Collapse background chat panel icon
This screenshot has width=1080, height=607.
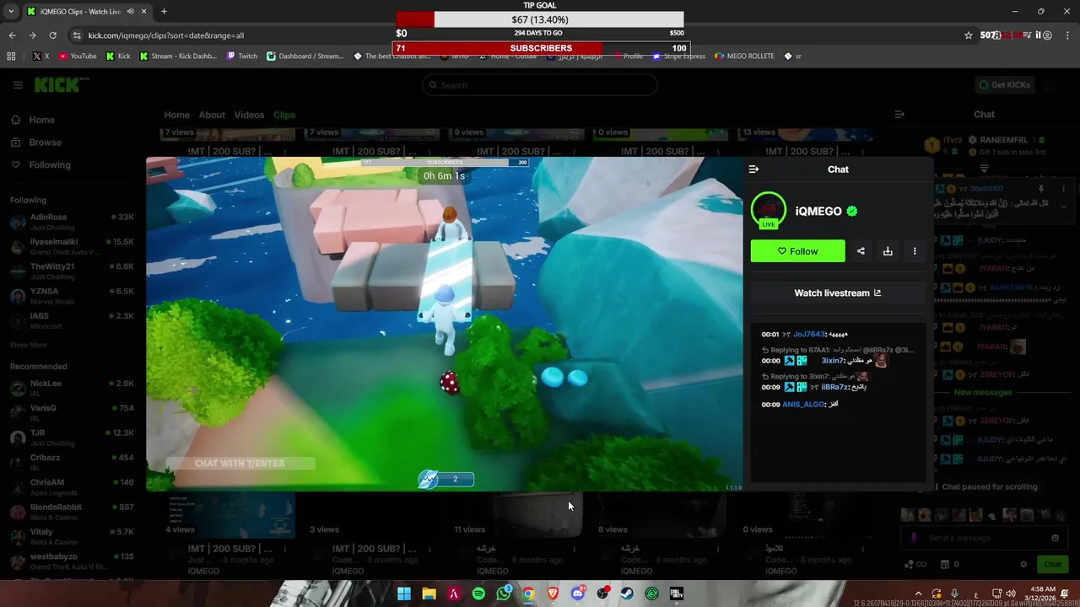(x=899, y=115)
